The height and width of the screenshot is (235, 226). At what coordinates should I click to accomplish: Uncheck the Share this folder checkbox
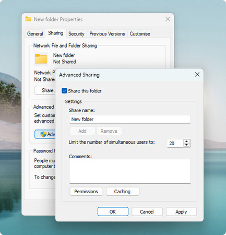click(64, 91)
